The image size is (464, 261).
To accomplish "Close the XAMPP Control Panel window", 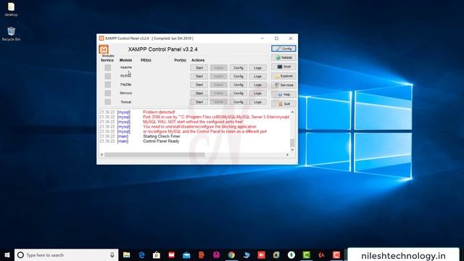I will pos(291,38).
